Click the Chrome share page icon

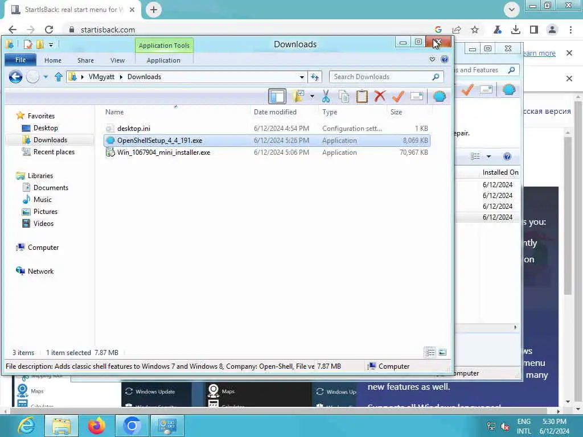(x=457, y=30)
